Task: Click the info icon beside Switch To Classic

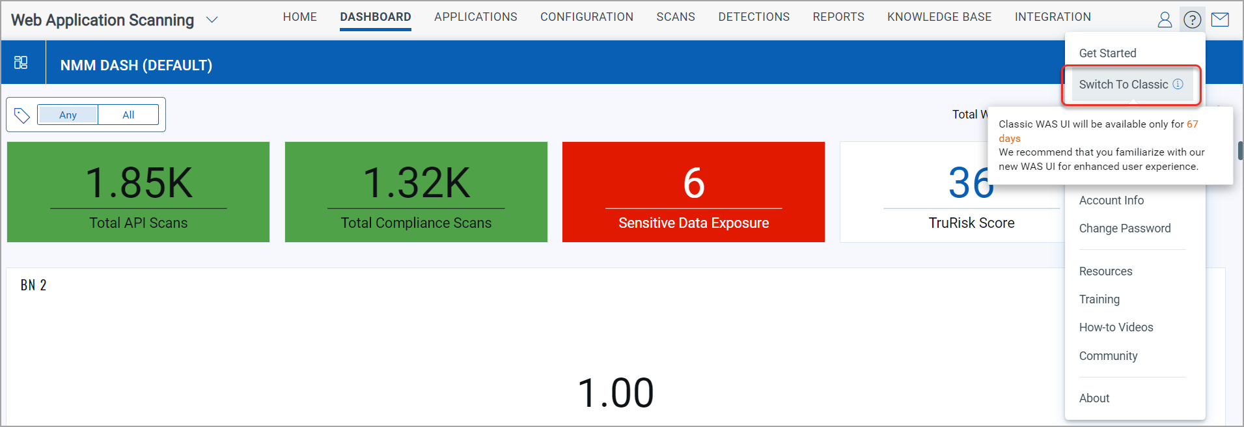Action: [1178, 84]
